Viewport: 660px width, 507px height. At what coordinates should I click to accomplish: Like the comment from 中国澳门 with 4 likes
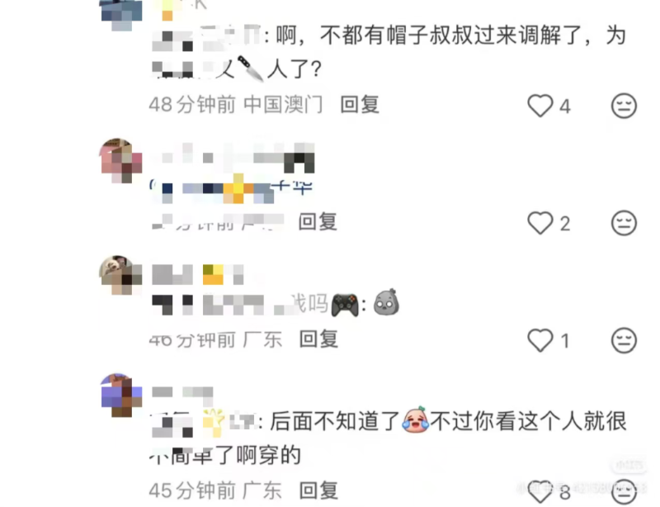click(x=540, y=106)
